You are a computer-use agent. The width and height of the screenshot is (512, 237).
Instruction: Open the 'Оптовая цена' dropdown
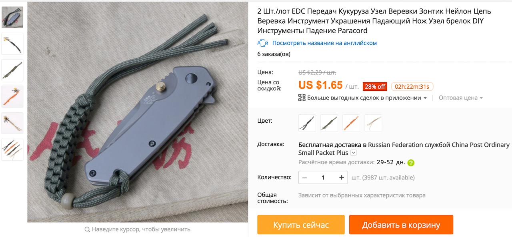pyautogui.click(x=461, y=98)
